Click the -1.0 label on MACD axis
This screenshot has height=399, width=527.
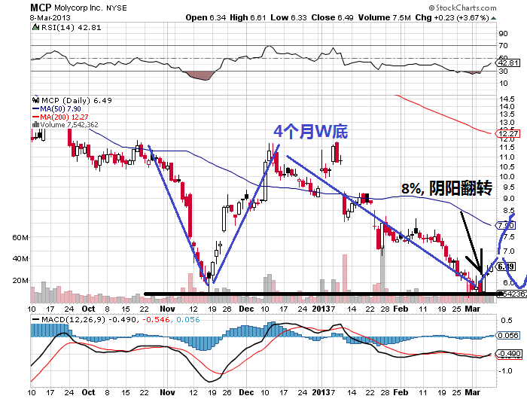pyautogui.click(x=505, y=370)
